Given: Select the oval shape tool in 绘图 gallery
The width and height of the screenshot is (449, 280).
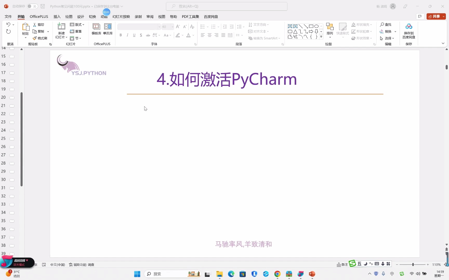Looking at the screenshot, I should (316, 26).
